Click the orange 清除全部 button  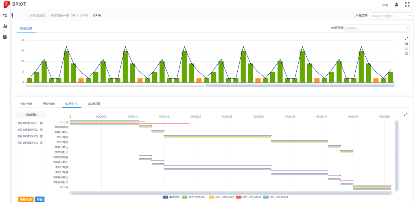coord(25,199)
